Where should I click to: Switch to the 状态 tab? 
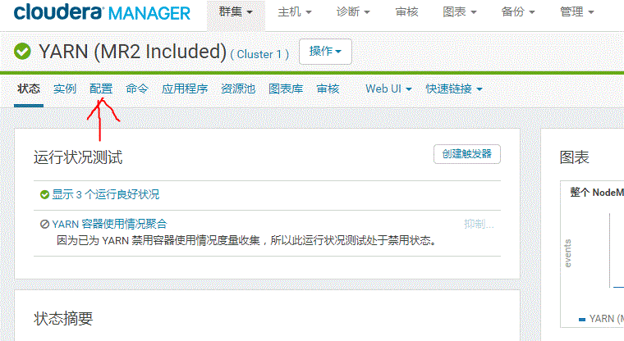point(29,89)
